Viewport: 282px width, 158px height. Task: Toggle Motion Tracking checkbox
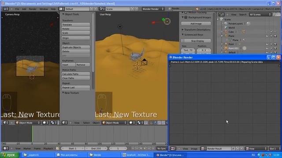pyautogui.click(x=186, y=12)
